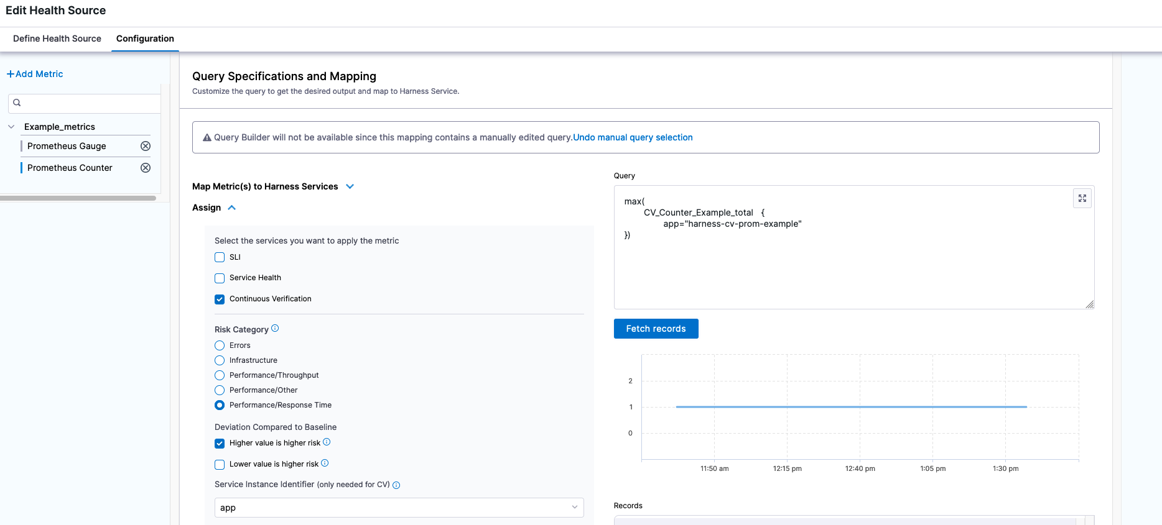1162x525 pixels.
Task: Remove the Prometheus Gauge metric
Action: [146, 146]
